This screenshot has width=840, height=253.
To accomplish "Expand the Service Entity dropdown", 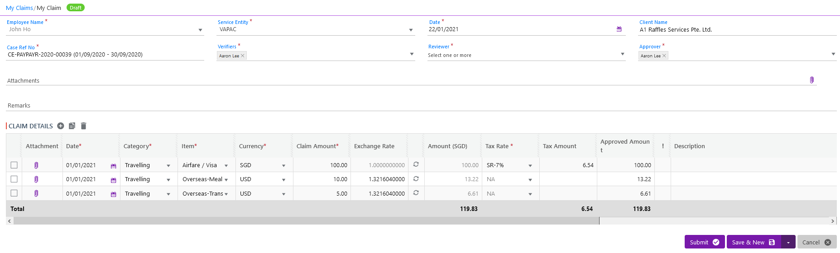I will point(411,30).
